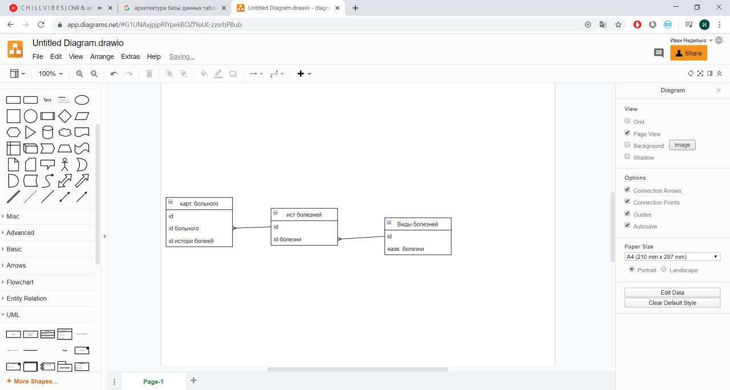The height and width of the screenshot is (390, 730).
Task: Click the Shadow toolbar icon
Action: tap(233, 74)
